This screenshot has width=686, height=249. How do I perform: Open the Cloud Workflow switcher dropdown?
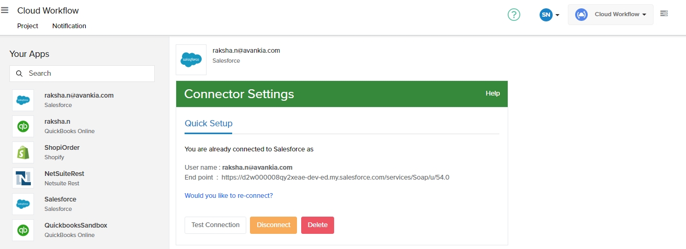pyautogui.click(x=611, y=15)
